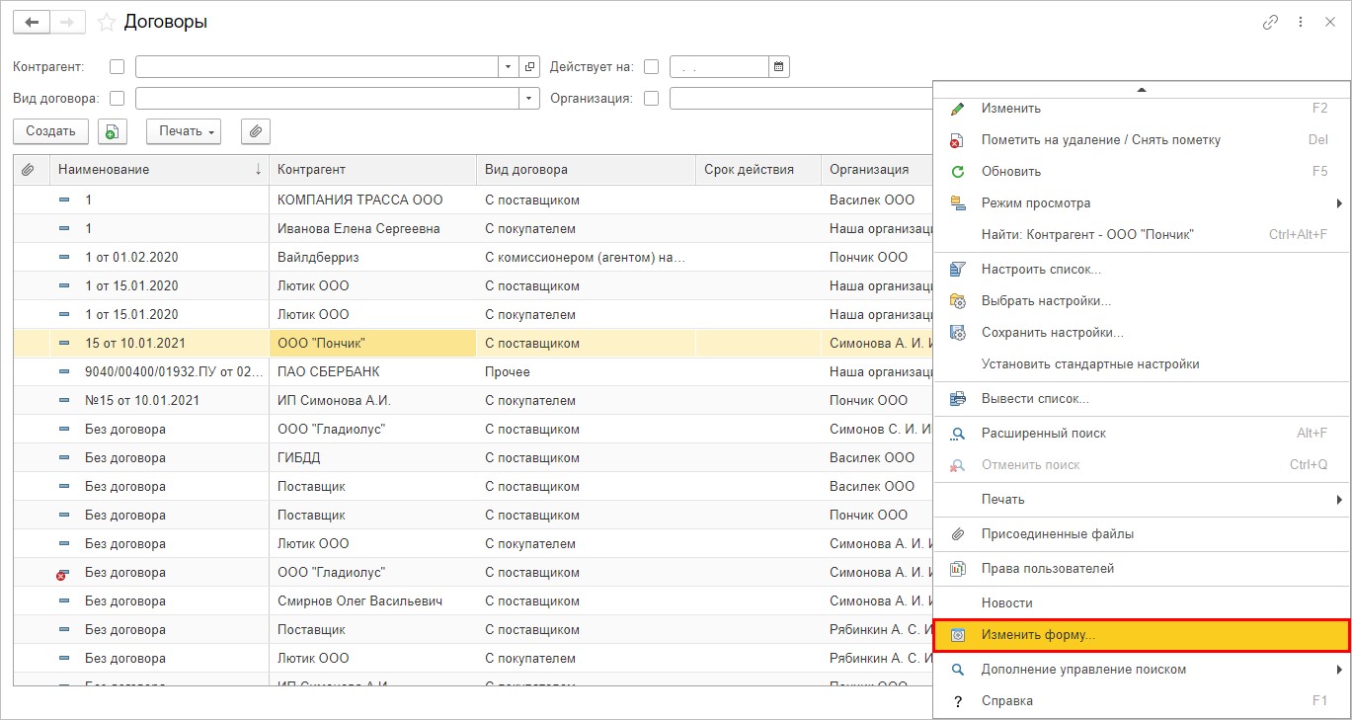1352x720 pixels.
Task: Choose Настроить список... menu item
Action: click(x=1041, y=269)
